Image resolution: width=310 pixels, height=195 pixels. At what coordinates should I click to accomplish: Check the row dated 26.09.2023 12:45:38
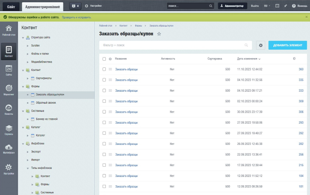104,144
